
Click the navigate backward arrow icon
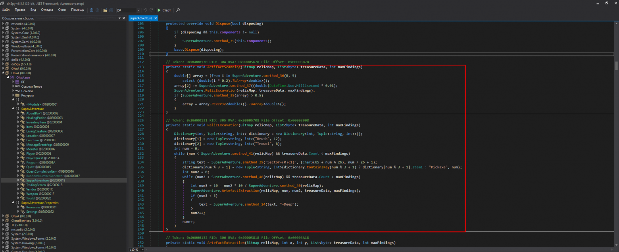click(x=92, y=10)
